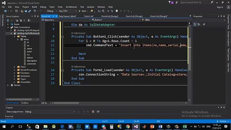Collapse the Form2_Load sub outline
Viewport: 231px width, 130px height.
tap(62, 70)
